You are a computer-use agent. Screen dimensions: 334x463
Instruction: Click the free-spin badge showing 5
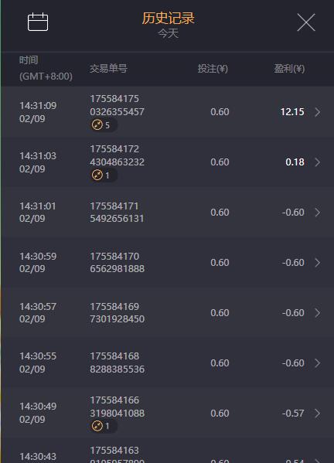pos(102,125)
